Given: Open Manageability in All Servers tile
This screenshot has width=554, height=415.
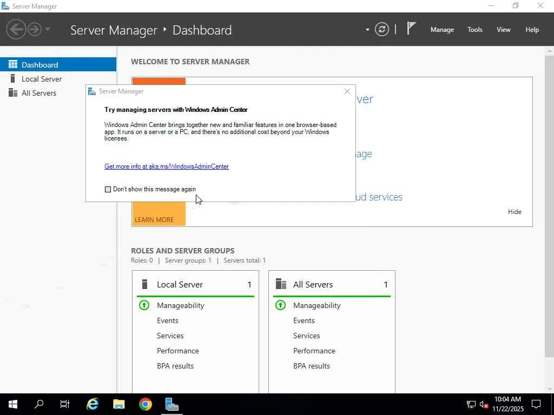Looking at the screenshot, I should tap(317, 305).
